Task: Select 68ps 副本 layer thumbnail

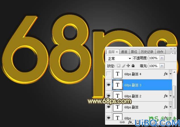Action: 118,107
